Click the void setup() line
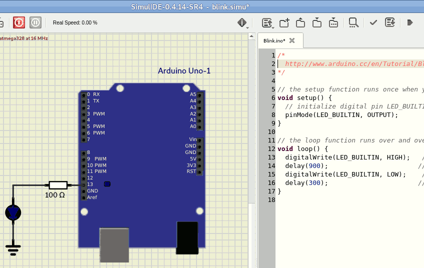 coord(304,98)
